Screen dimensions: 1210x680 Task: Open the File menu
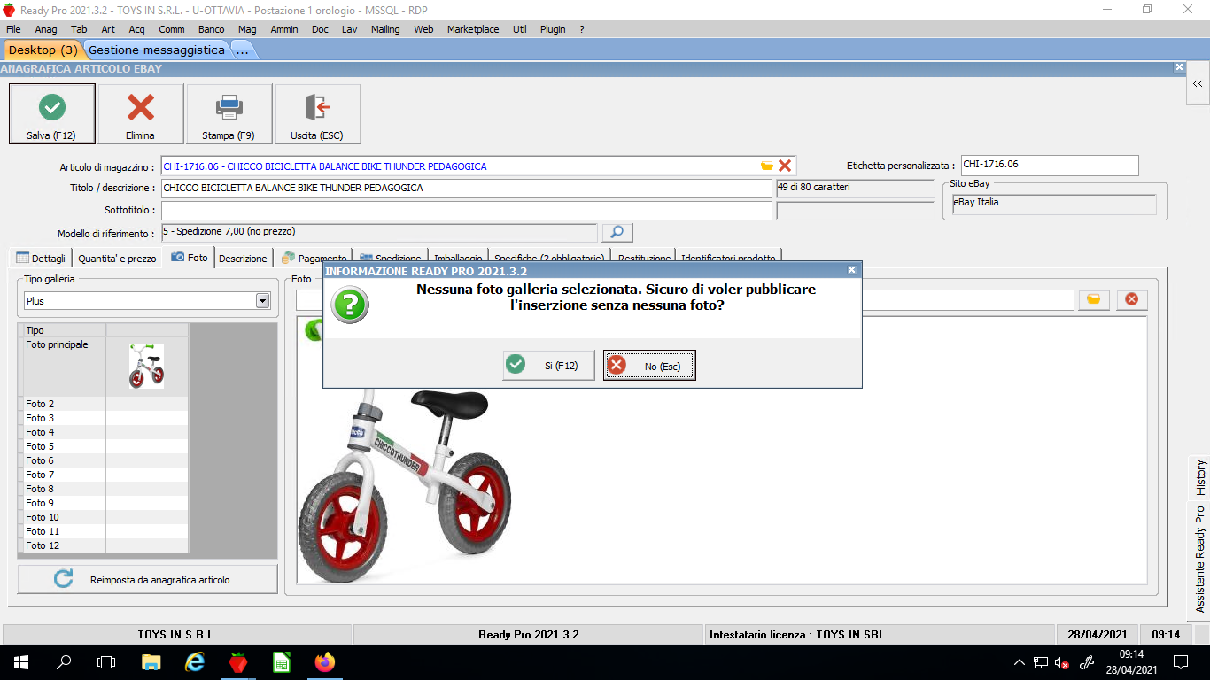[x=13, y=29]
